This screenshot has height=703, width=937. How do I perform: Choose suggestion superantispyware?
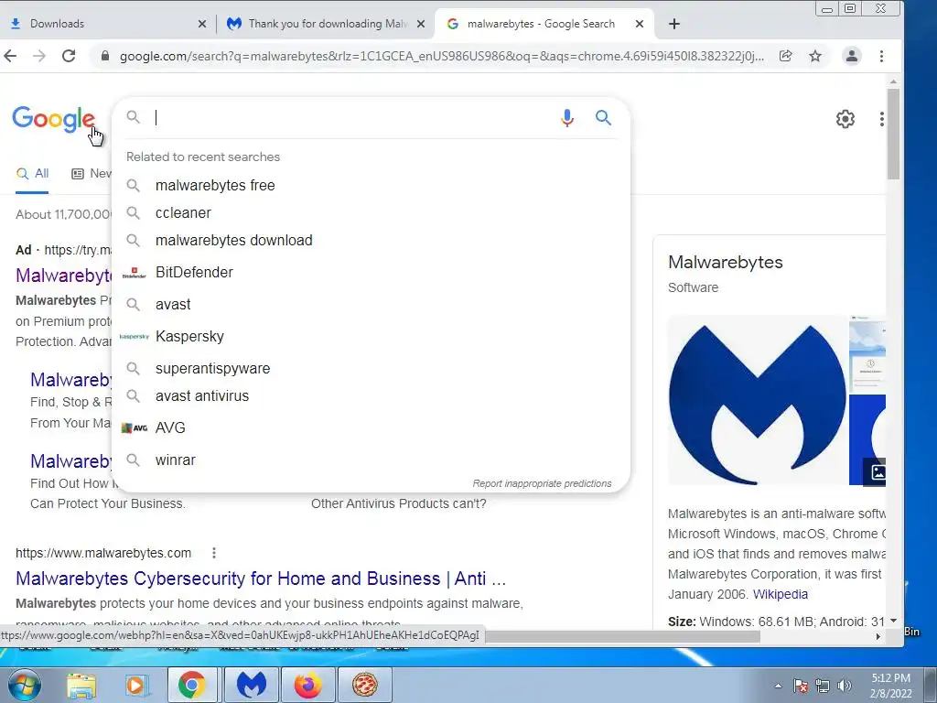(x=371, y=368)
